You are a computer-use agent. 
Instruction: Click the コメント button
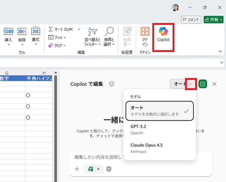[191, 19]
